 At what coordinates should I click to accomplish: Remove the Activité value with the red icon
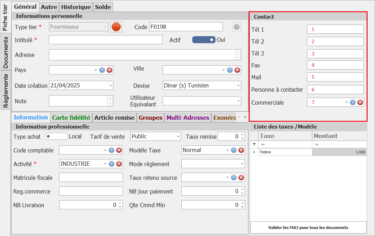point(119,164)
